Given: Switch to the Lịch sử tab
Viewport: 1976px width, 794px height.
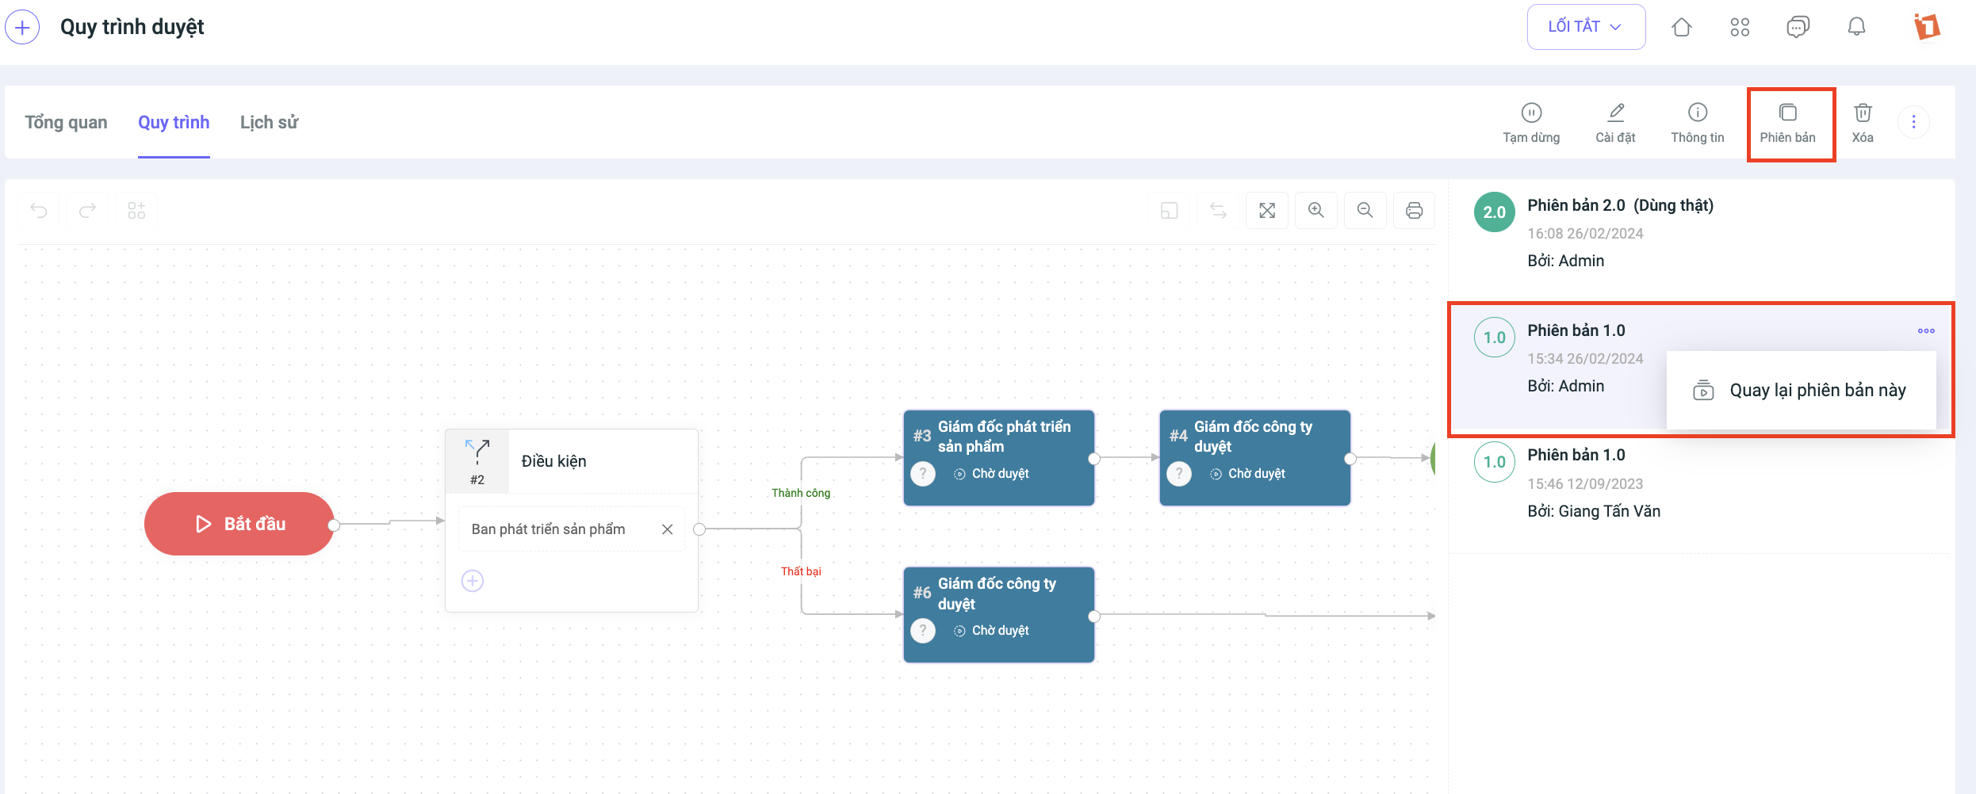Looking at the screenshot, I should click(x=269, y=123).
